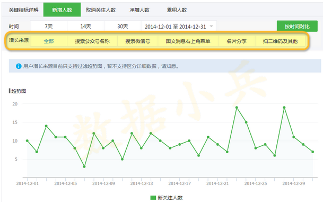Select the data point on 2014-12-01
This screenshot has width=323, height=202.
point(27,140)
